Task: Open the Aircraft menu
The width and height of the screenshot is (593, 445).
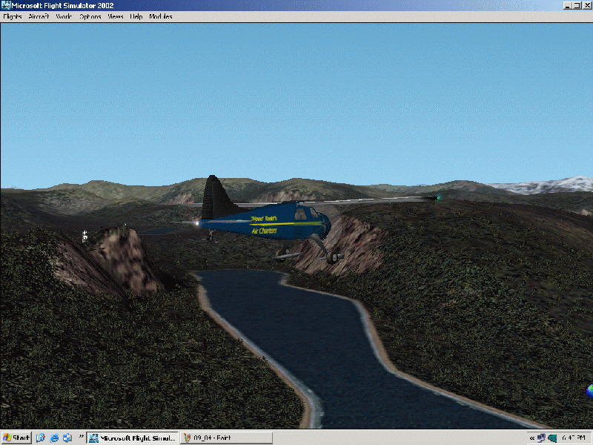Action: click(39, 16)
